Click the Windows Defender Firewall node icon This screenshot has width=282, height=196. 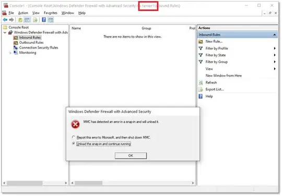(10, 32)
